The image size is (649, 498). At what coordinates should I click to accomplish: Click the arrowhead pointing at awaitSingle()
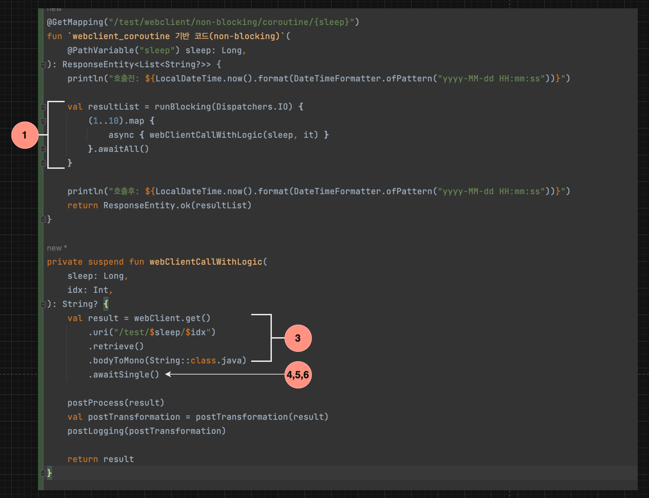pyautogui.click(x=168, y=374)
